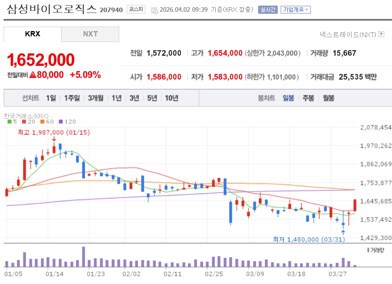Click the green 5-day moving average legend square
Screen dimensions: 392x284
click(9, 122)
